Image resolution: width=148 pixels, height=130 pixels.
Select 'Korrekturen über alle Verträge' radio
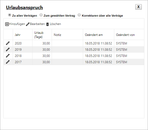click(x=79, y=15)
